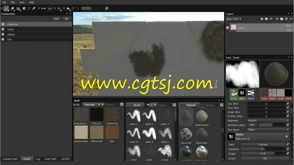Click the brush stroke icon in top toolbar
This screenshot has width=294, height=165.
(x=107, y=8)
